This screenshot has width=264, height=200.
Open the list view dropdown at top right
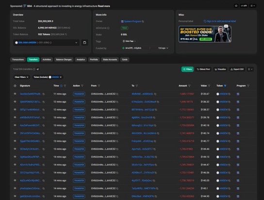pyautogui.click(x=253, y=6)
